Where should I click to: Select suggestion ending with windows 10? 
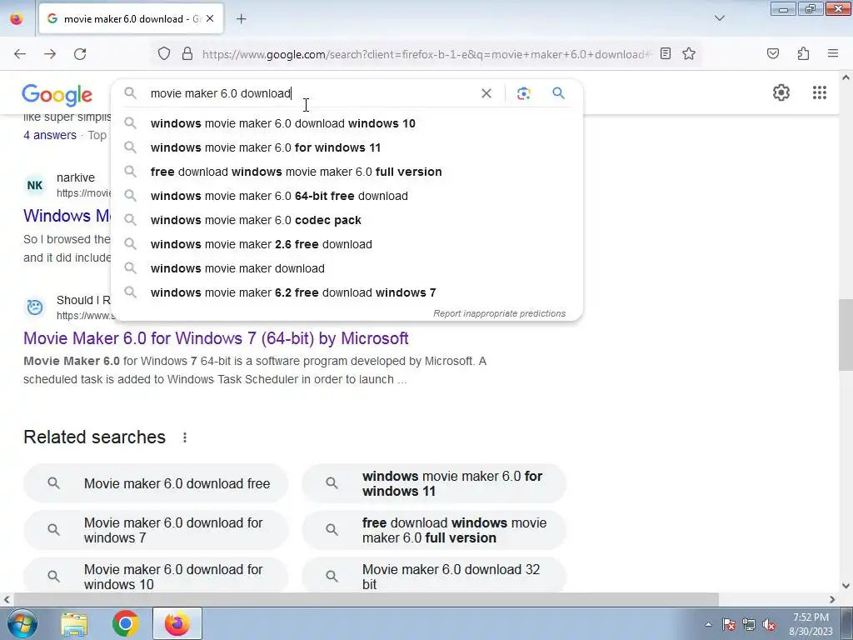347,123
